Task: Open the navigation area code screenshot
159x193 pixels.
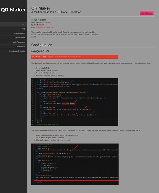Action: (x=75, y=102)
